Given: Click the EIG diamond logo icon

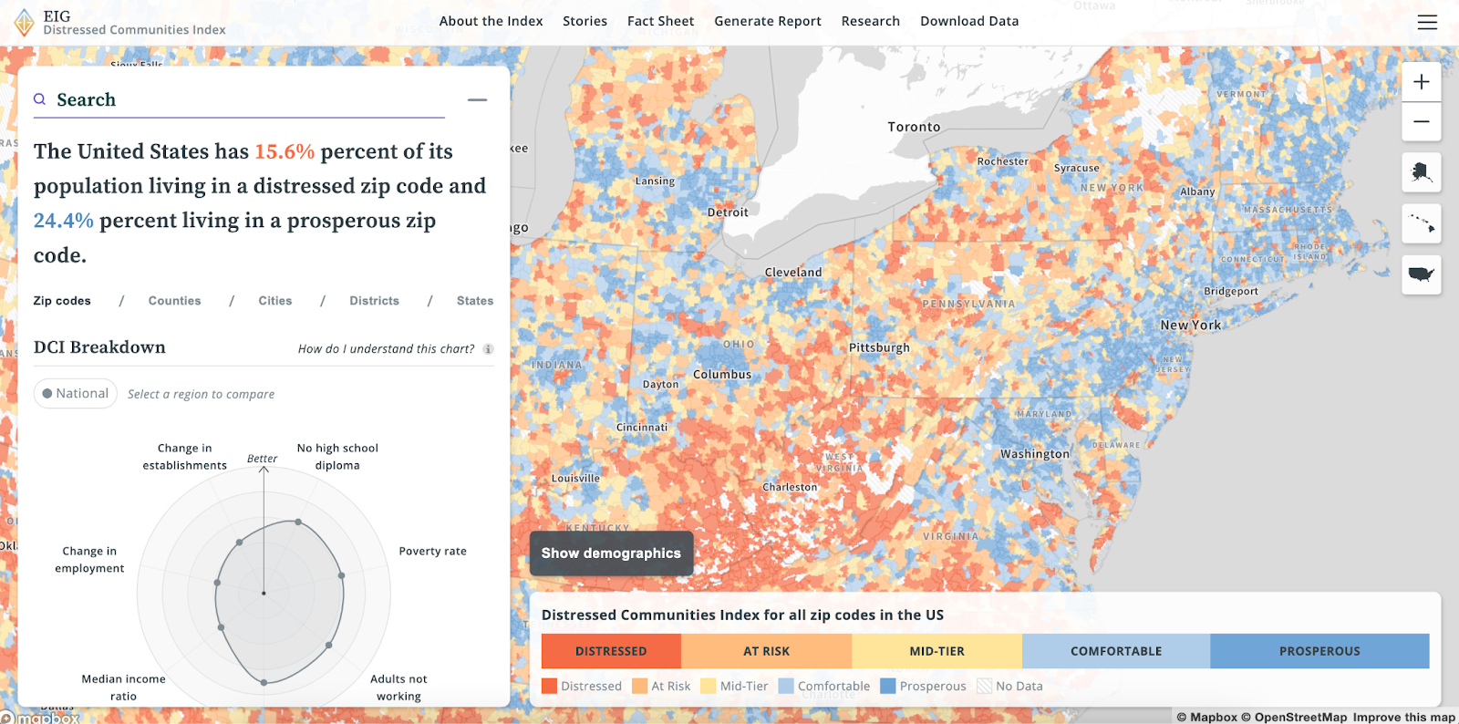Looking at the screenshot, I should 25,23.
